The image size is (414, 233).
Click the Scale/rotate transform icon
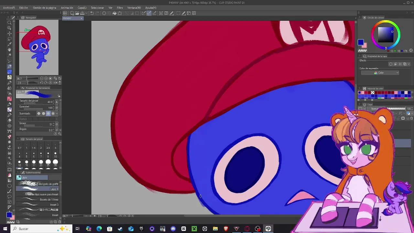120,13
